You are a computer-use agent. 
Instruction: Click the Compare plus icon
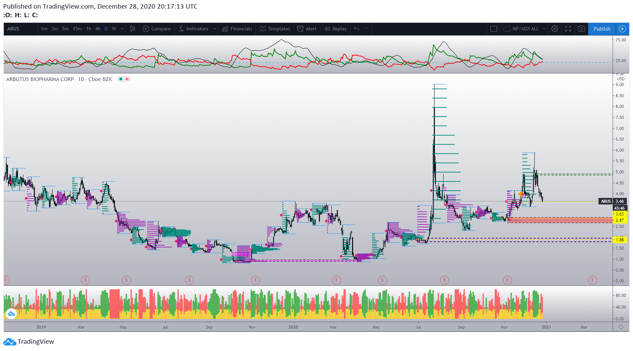146,29
